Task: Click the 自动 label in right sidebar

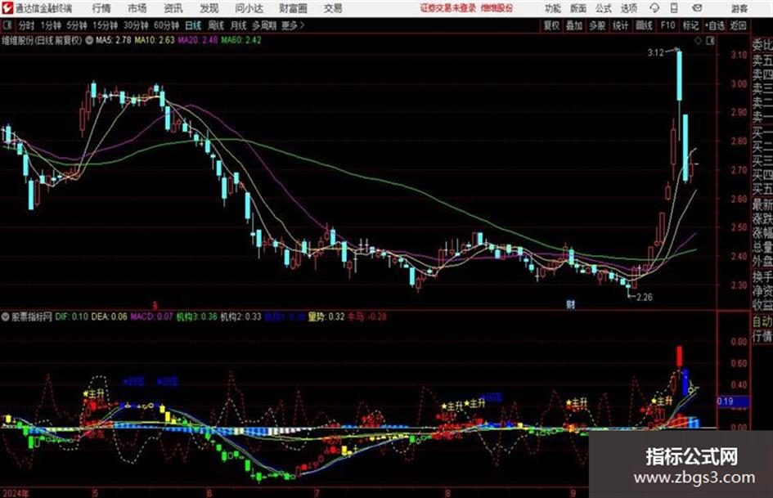Action: click(762, 321)
